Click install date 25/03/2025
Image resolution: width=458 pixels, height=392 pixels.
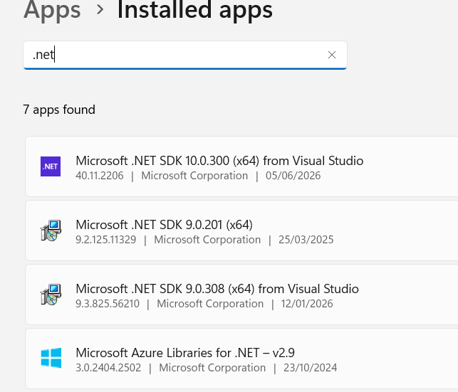(306, 240)
